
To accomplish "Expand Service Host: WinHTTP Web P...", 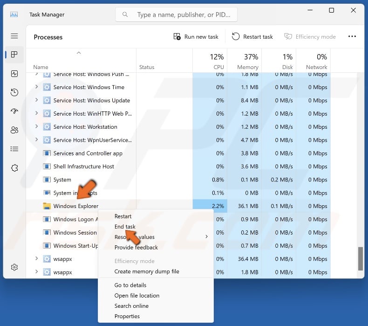I will pyautogui.click(x=36, y=113).
